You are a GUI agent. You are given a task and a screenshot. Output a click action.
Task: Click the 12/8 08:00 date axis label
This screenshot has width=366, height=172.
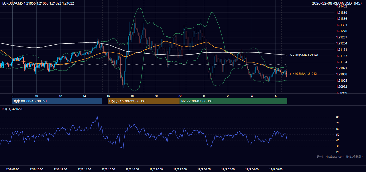[12, 169]
